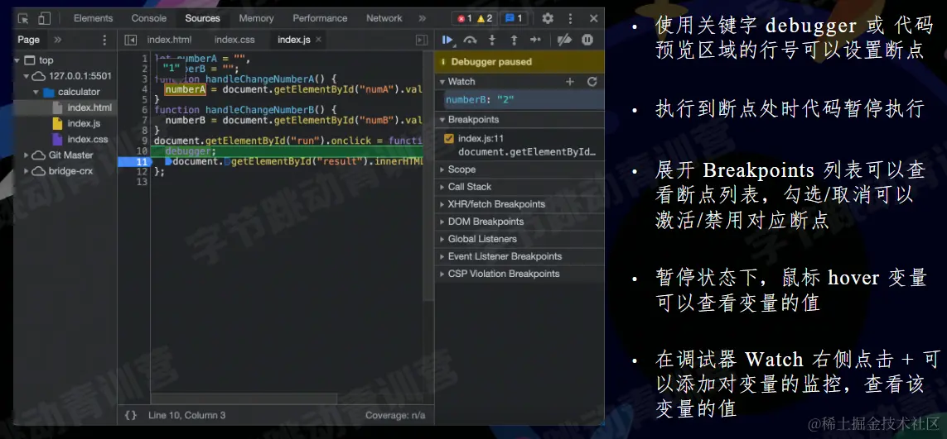
Task: Click Line 10, Column 3 status
Action: click(186, 416)
